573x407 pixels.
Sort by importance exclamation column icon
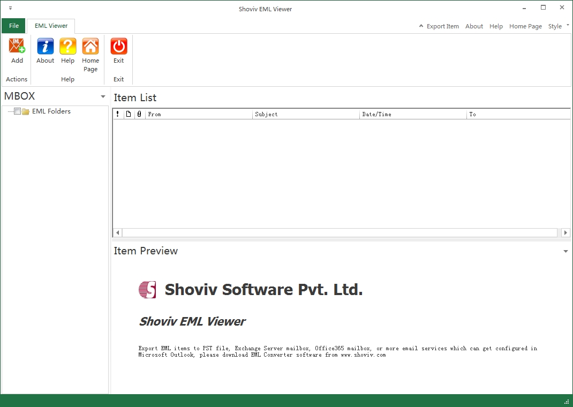pos(117,114)
